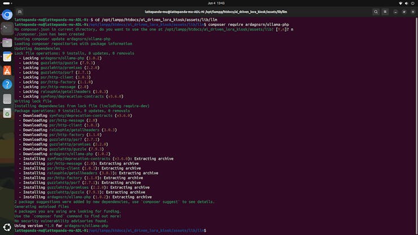Launch the Text Editor dock icon
Screen dimensions: 418x235
(7, 56)
